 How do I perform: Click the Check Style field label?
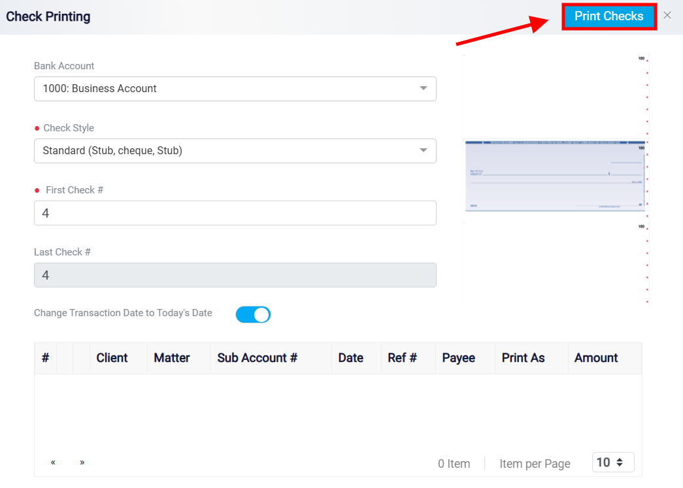(x=69, y=128)
